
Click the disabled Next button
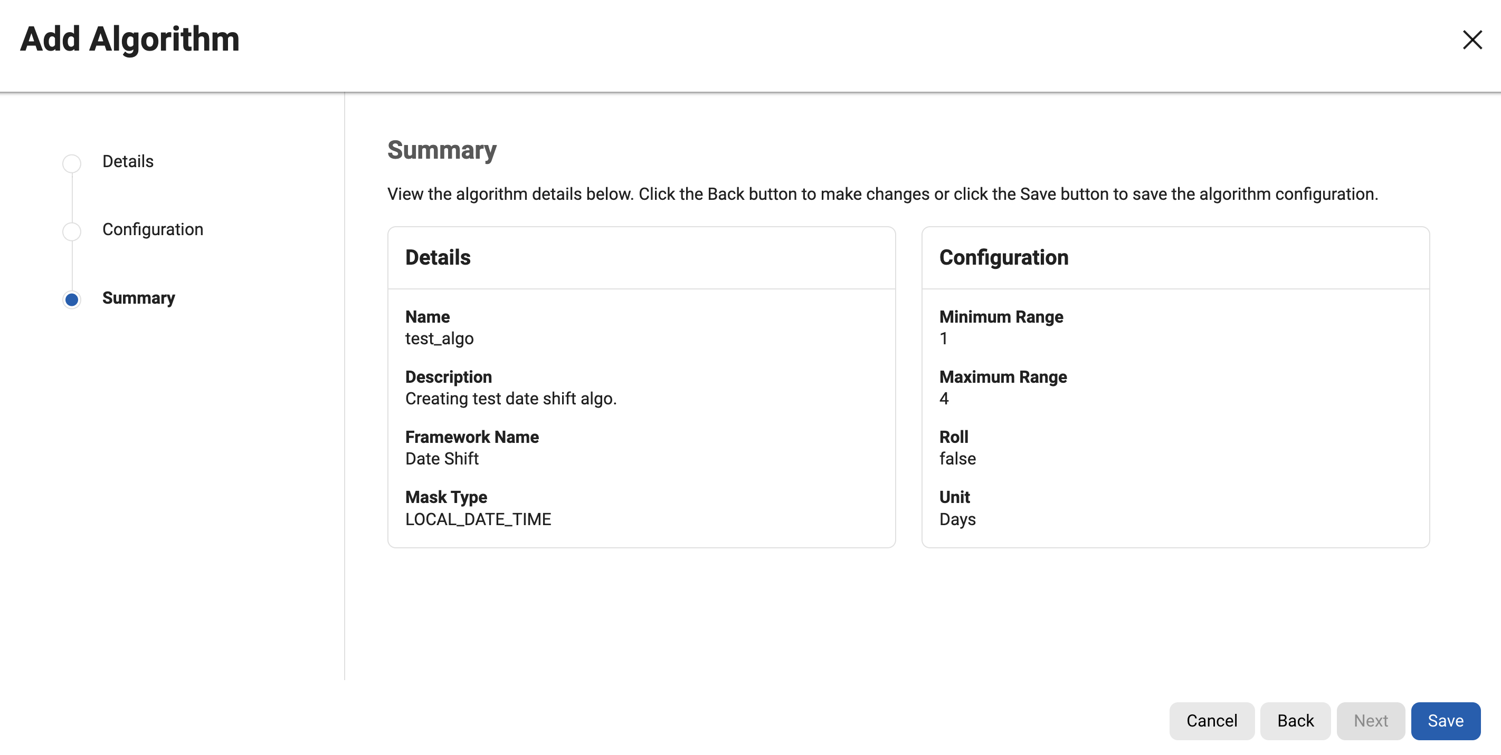pos(1370,720)
